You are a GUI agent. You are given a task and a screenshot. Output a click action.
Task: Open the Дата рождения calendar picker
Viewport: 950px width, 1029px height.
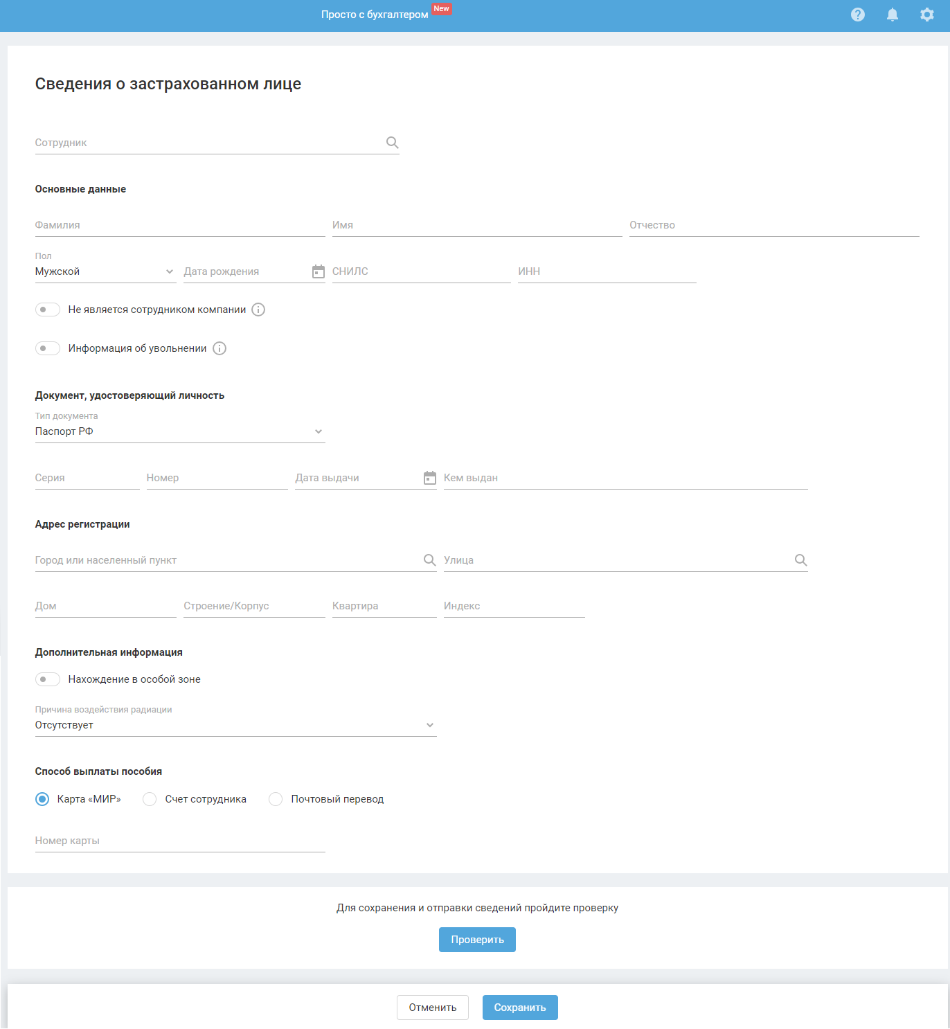pos(319,271)
